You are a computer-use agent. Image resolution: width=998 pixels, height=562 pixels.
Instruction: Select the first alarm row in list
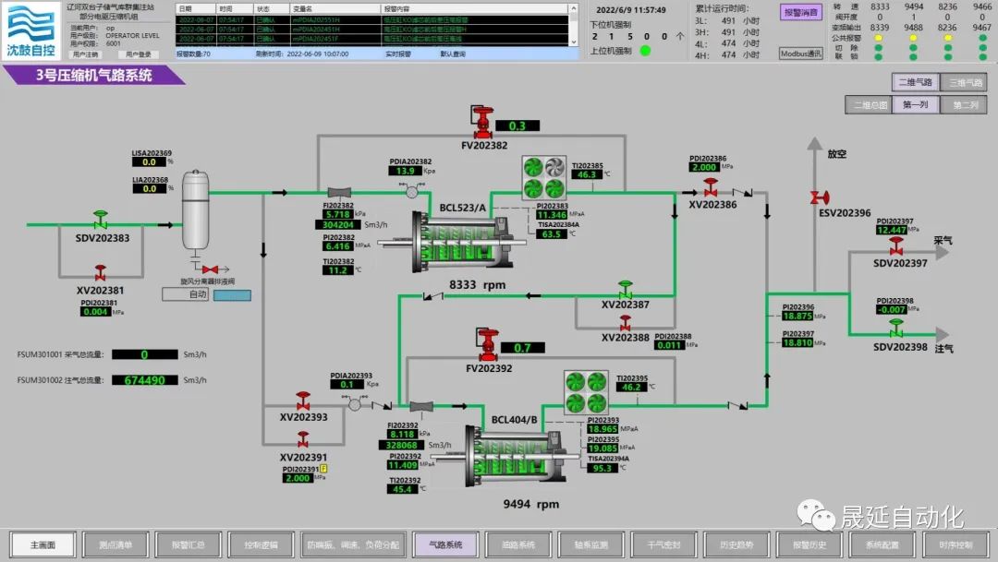click(x=383, y=18)
